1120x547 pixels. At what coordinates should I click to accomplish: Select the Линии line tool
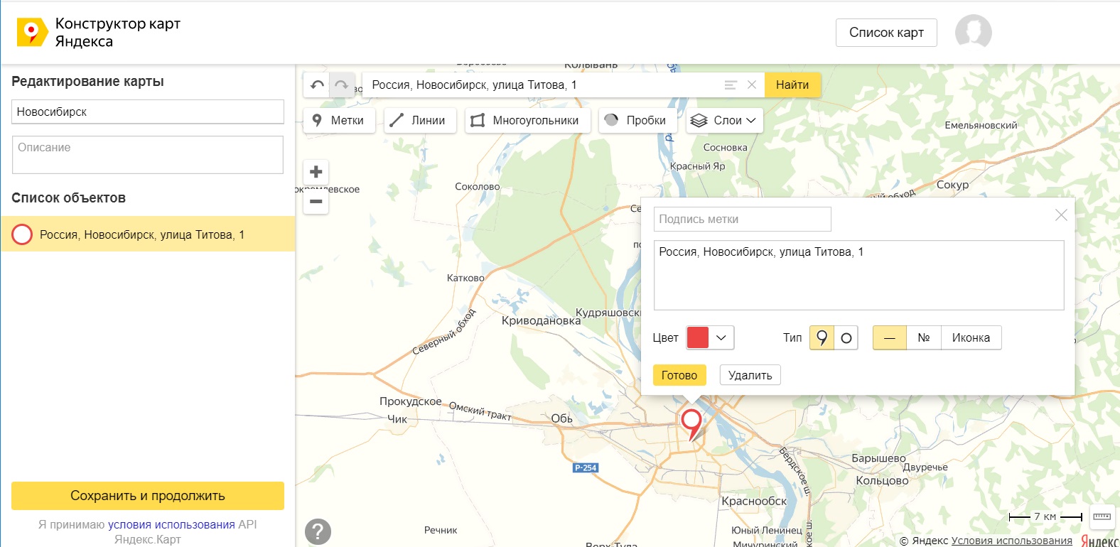[420, 121]
